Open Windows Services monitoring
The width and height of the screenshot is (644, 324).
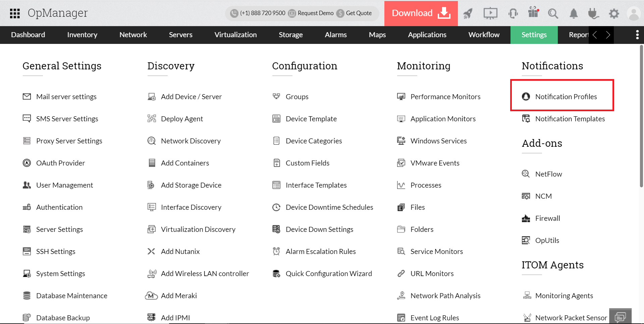(438, 141)
